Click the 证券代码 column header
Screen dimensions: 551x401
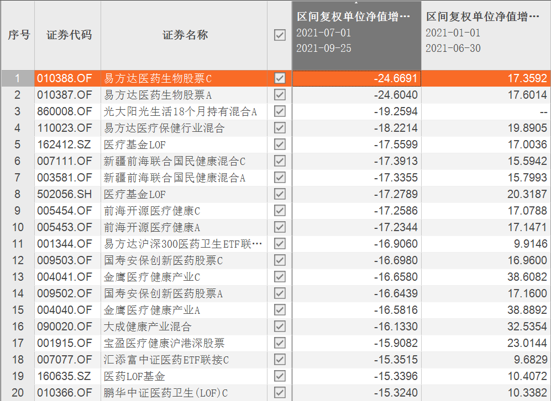click(x=68, y=35)
